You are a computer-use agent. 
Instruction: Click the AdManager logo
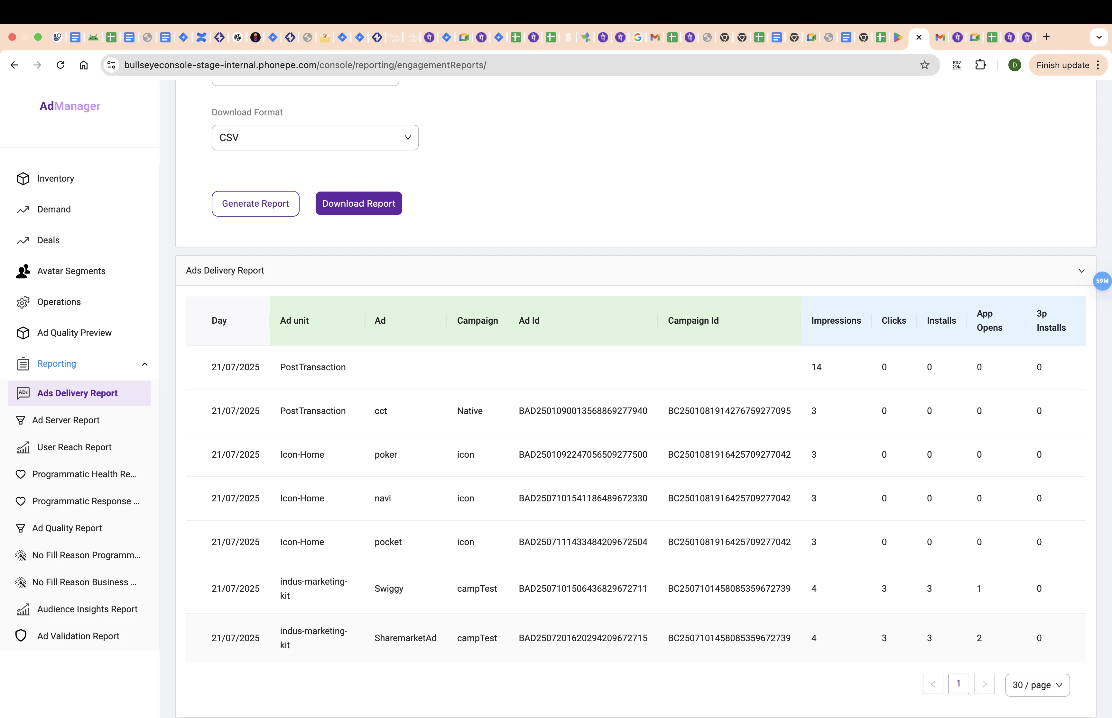(70, 106)
